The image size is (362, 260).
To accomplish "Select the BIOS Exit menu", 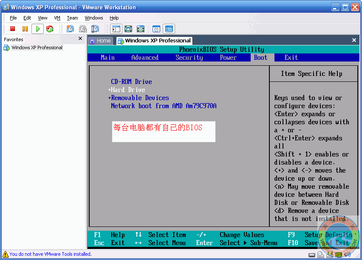I will point(291,58).
